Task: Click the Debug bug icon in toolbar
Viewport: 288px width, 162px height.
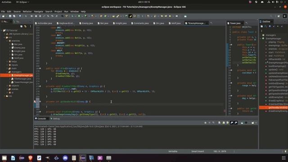Action: (72, 16)
